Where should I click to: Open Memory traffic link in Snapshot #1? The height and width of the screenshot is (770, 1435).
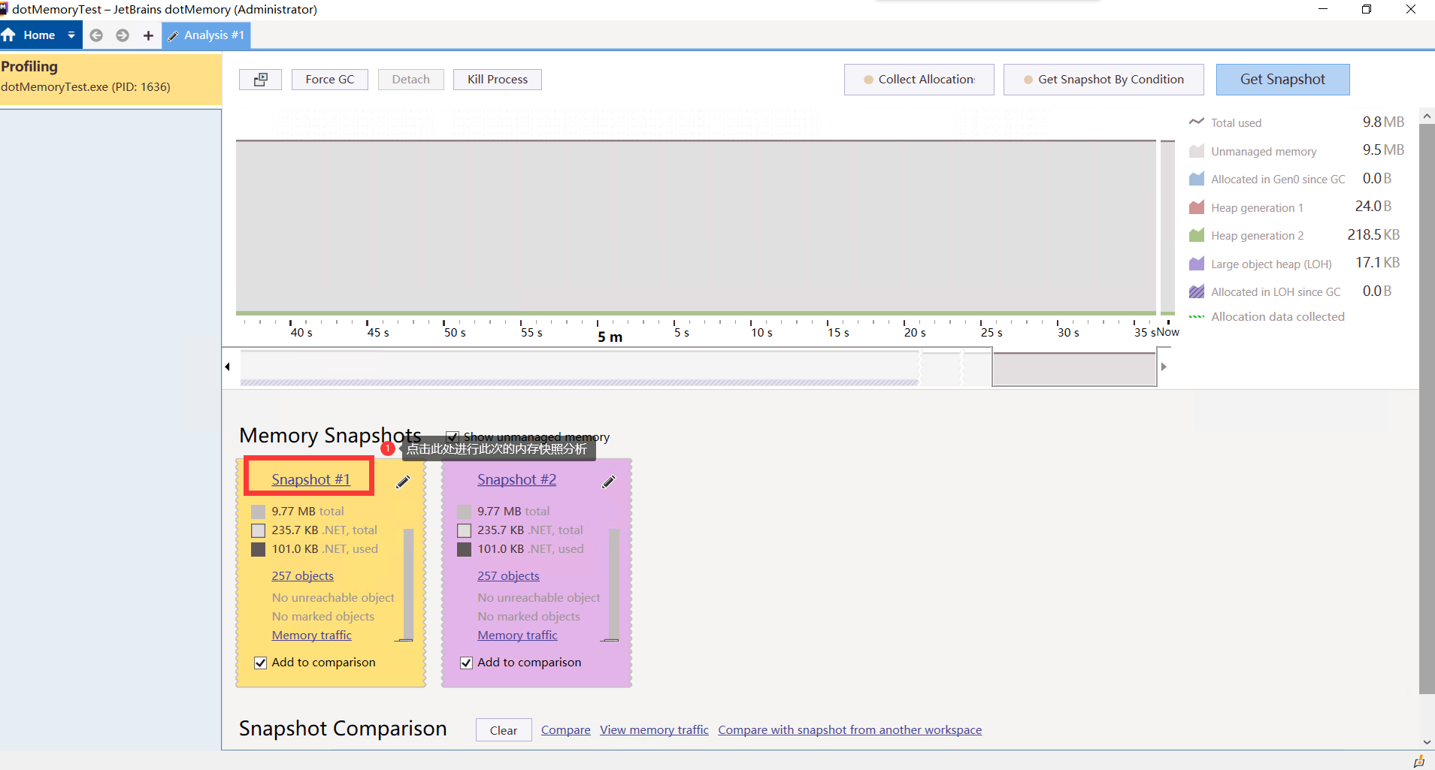pyautogui.click(x=311, y=635)
